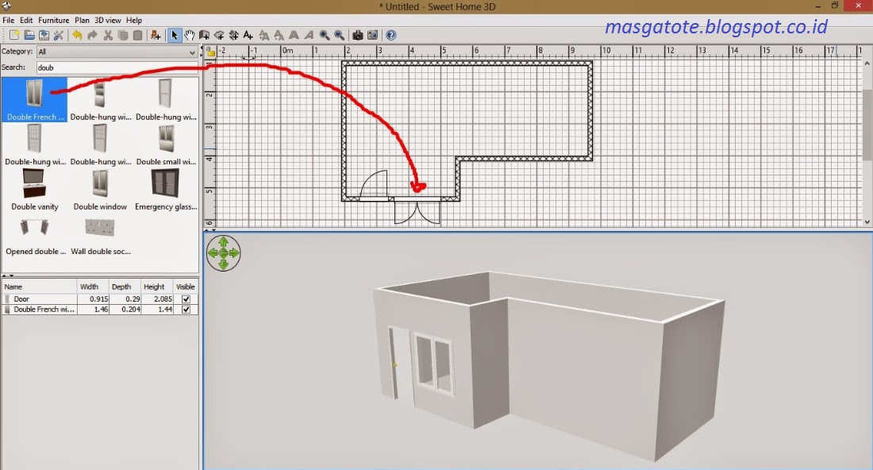Open the Furniture menu
The image size is (873, 470).
53,20
